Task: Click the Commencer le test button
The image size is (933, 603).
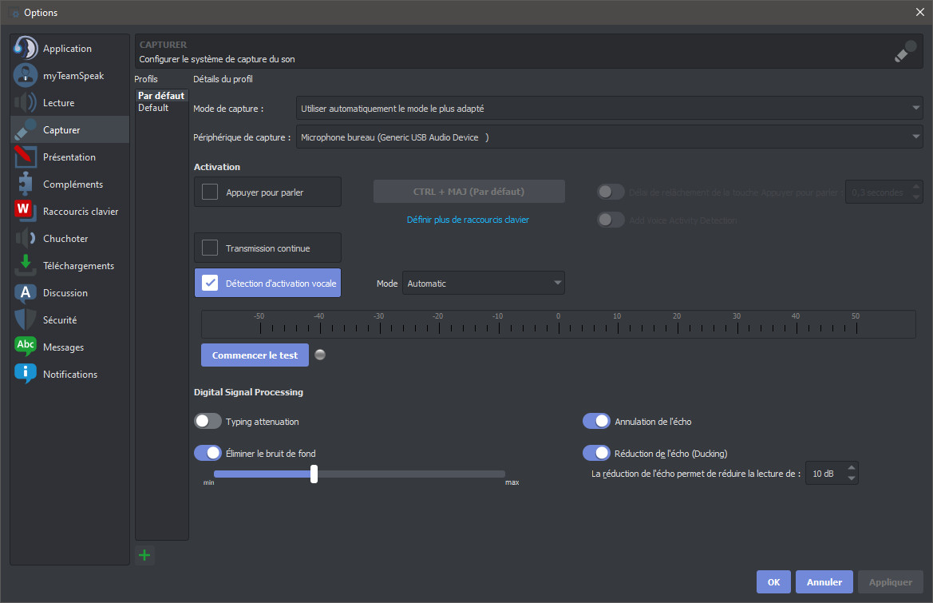Action: (x=255, y=355)
